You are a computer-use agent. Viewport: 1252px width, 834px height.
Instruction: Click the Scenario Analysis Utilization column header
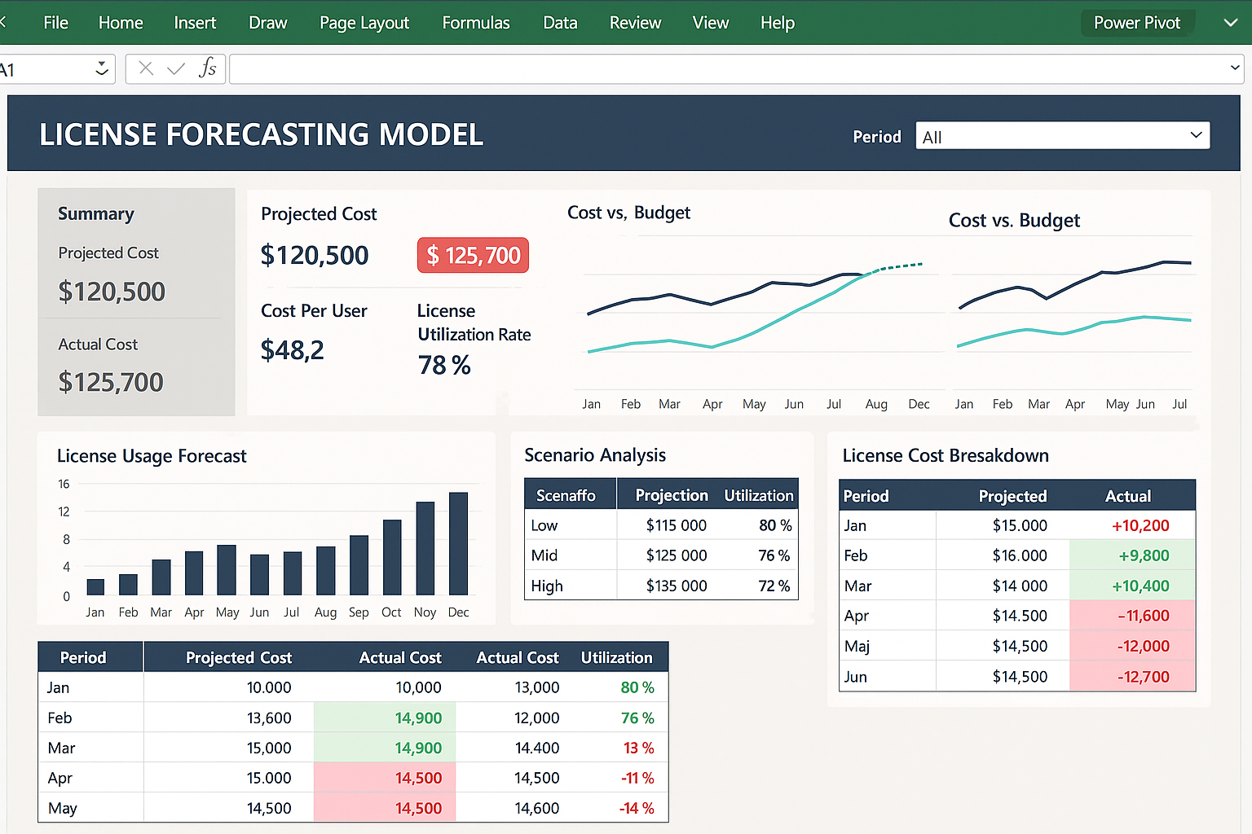pyautogui.click(x=758, y=495)
